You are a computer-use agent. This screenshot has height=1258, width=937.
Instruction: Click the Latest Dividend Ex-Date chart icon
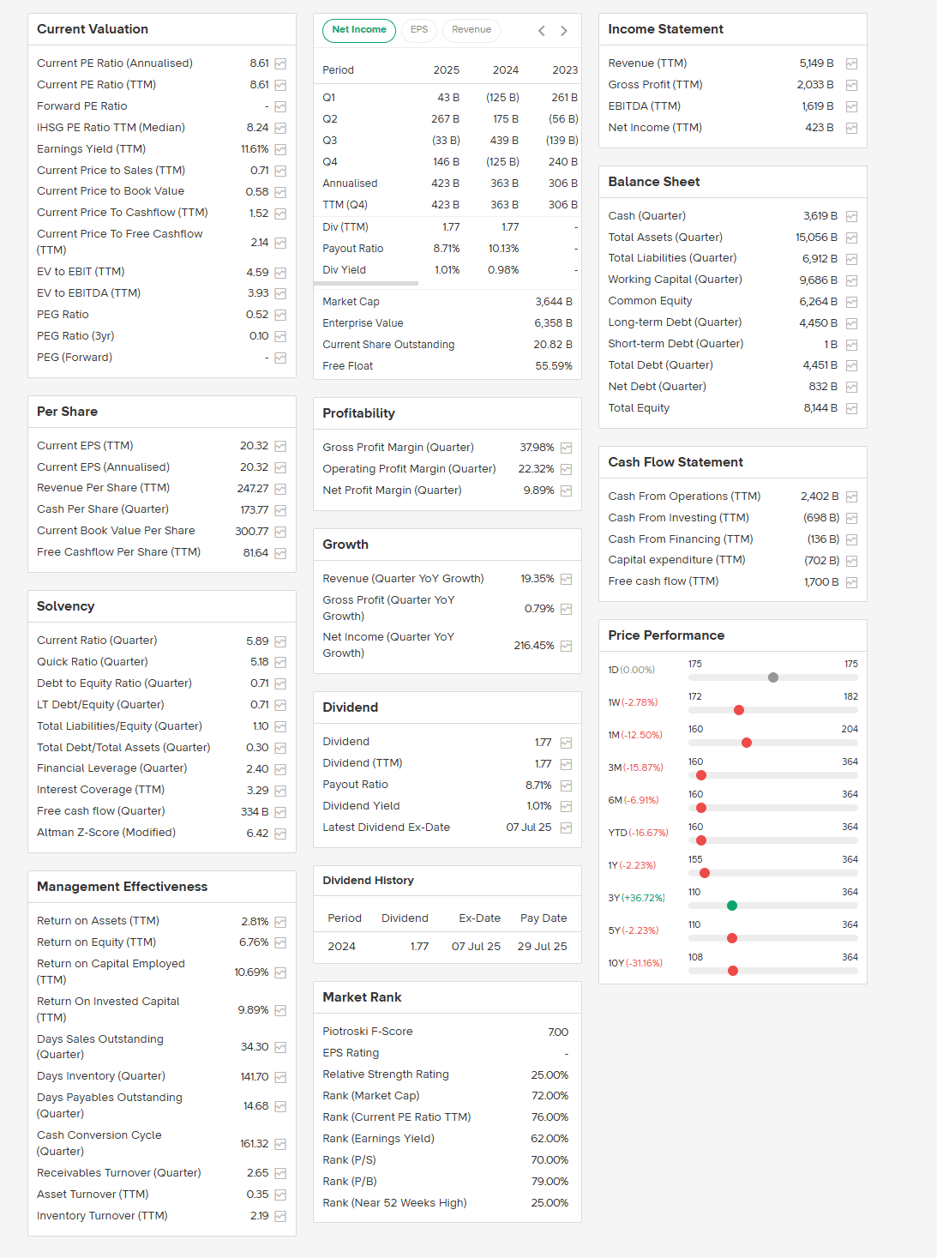pos(566,828)
